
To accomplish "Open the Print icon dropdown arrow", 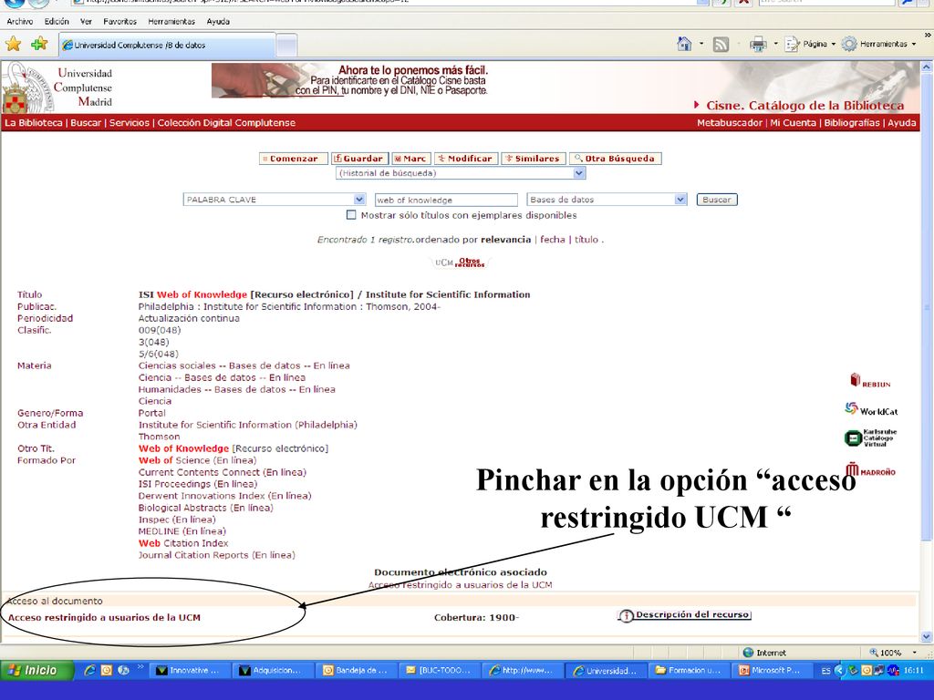I will [x=775, y=44].
